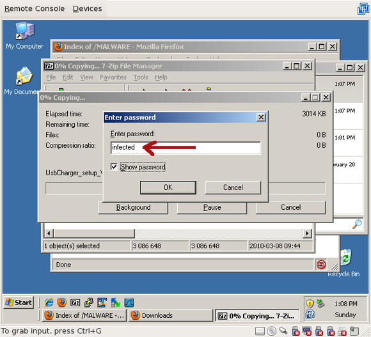Screen dimensions: 371x337
Task: Uncheck the Show password checkbox
Action: click(x=114, y=167)
